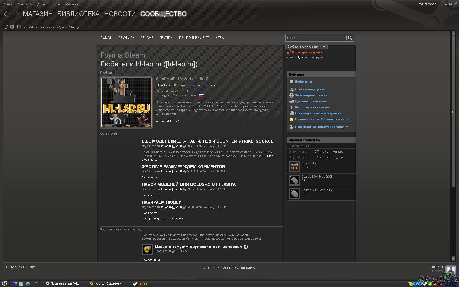459x287 pixels.
Task: Click the plus icon to add a game
Action: (6, 267)
